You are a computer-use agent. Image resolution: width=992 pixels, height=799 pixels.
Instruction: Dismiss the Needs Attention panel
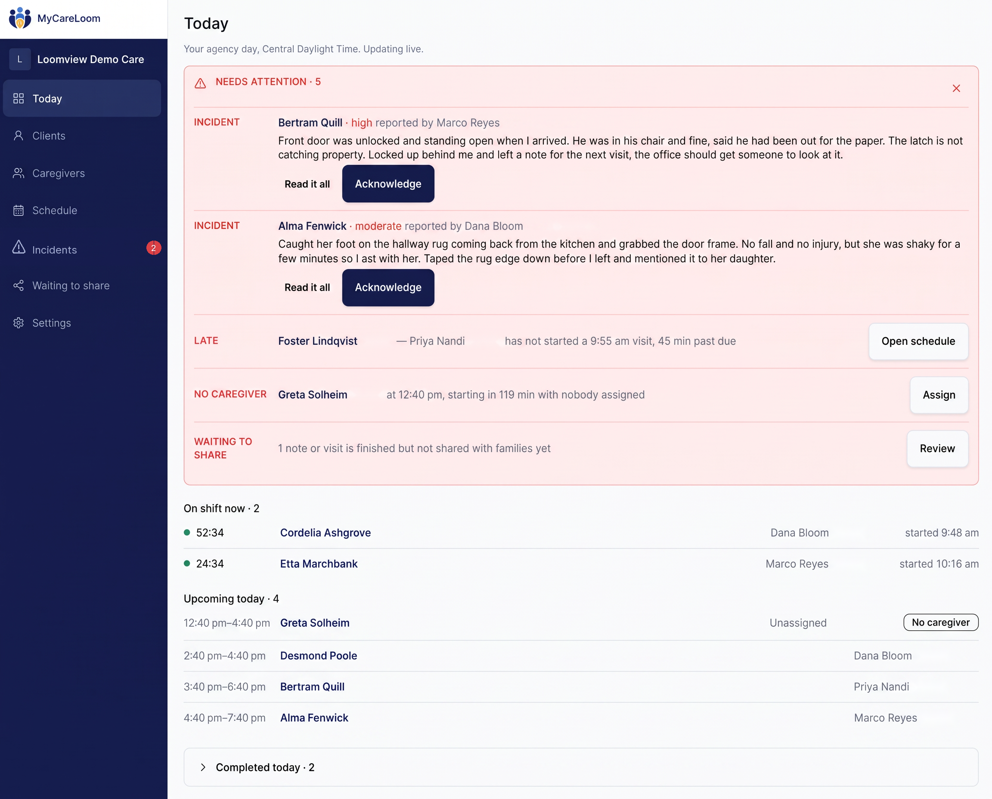956,88
